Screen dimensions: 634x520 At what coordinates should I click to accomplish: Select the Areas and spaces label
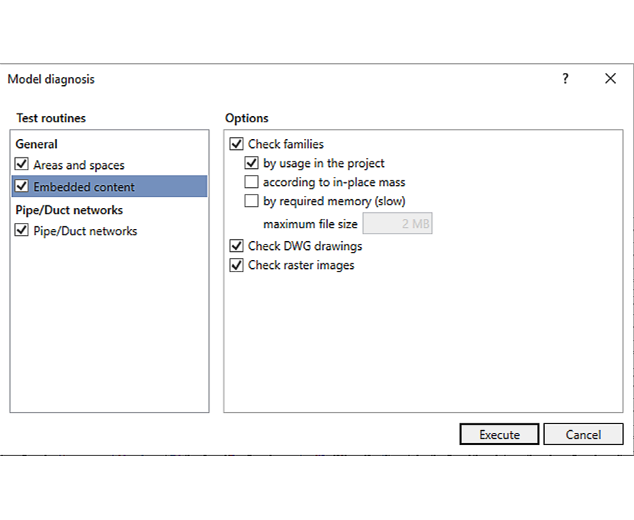(x=79, y=165)
